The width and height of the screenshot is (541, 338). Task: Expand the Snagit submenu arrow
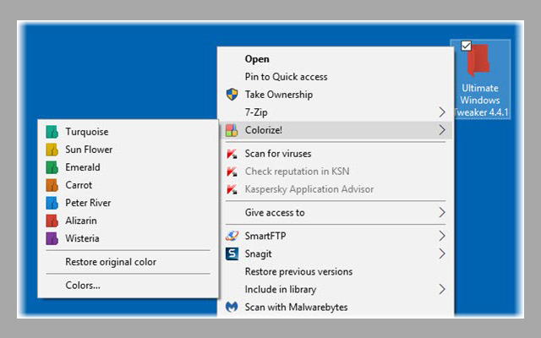442,253
